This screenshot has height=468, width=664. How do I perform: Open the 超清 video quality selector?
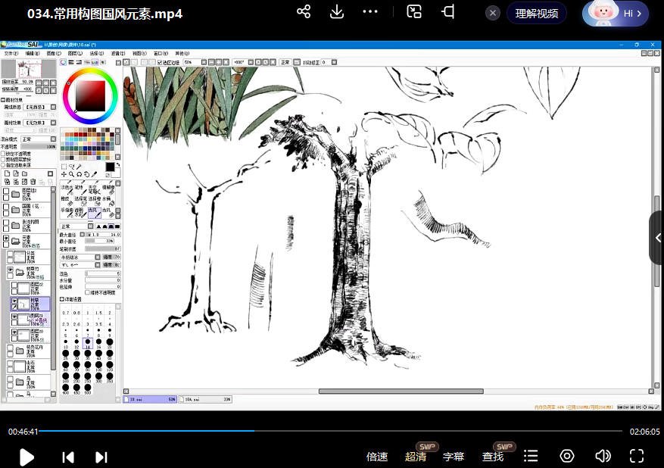pos(416,457)
